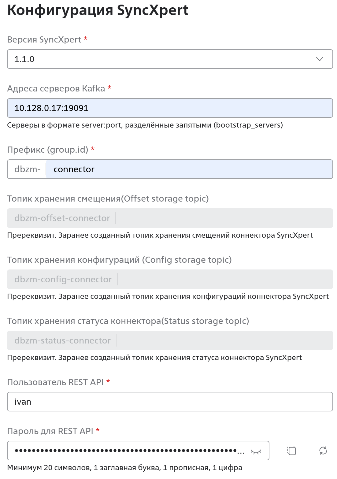Click the dbzm-status-connector topic field
This screenshot has height=479, width=337.
pos(170,340)
